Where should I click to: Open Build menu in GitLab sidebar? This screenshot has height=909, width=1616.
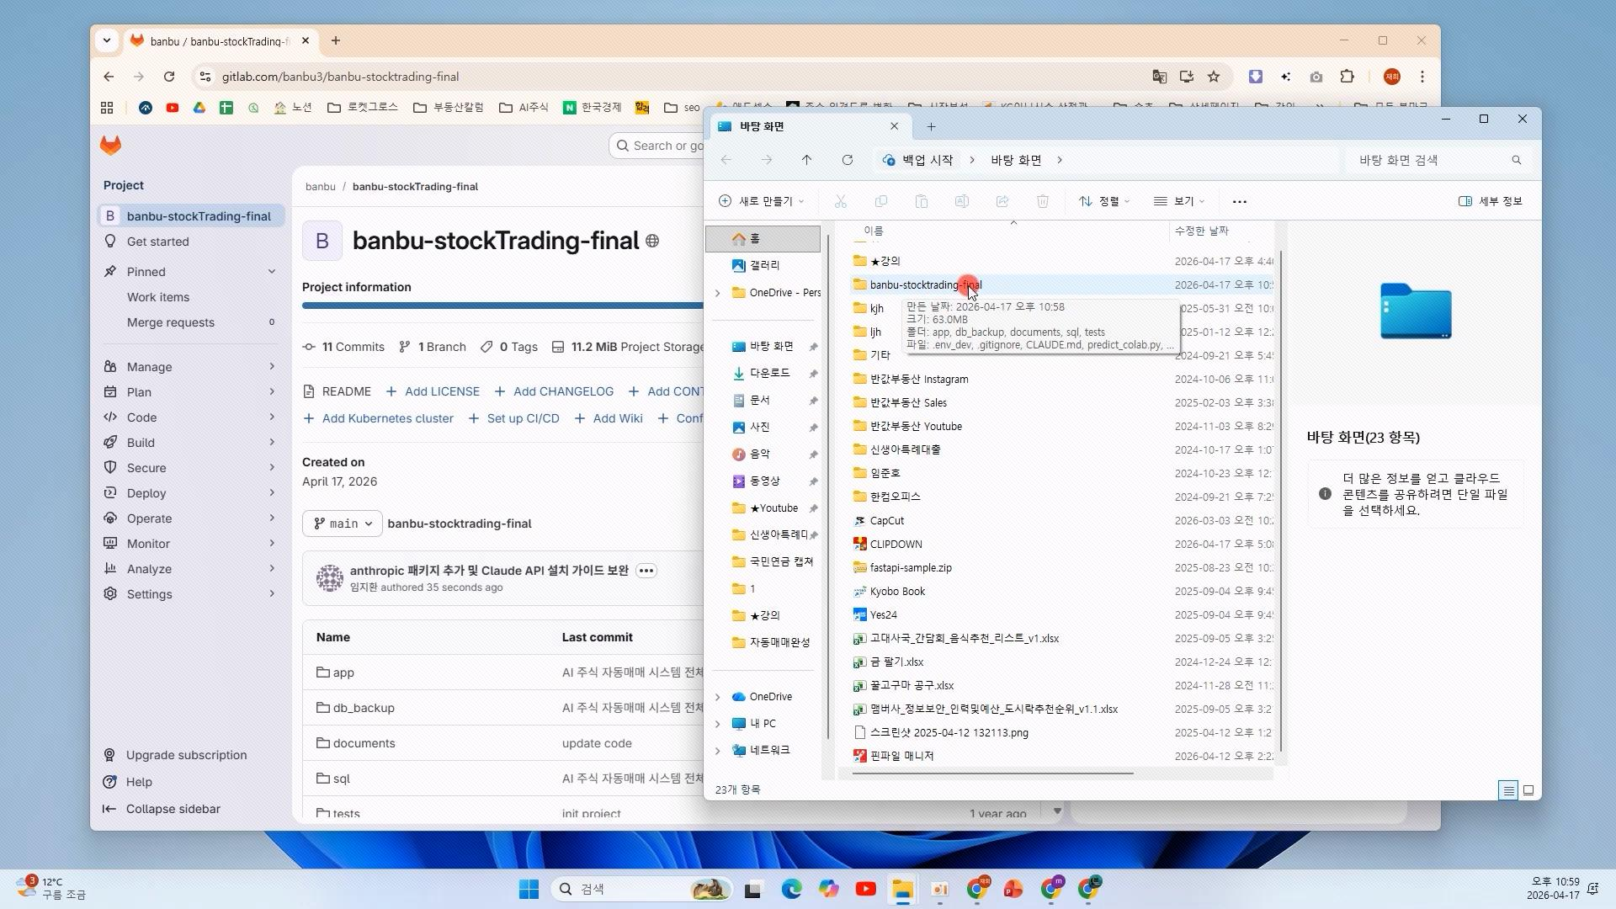click(190, 443)
